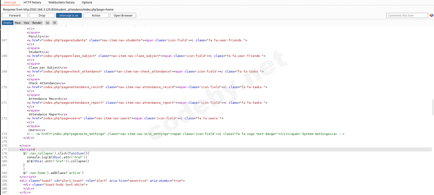Click the commented index.php?page=site_settings text
This screenshot has height=195, width=434.
click(x=78, y=134)
